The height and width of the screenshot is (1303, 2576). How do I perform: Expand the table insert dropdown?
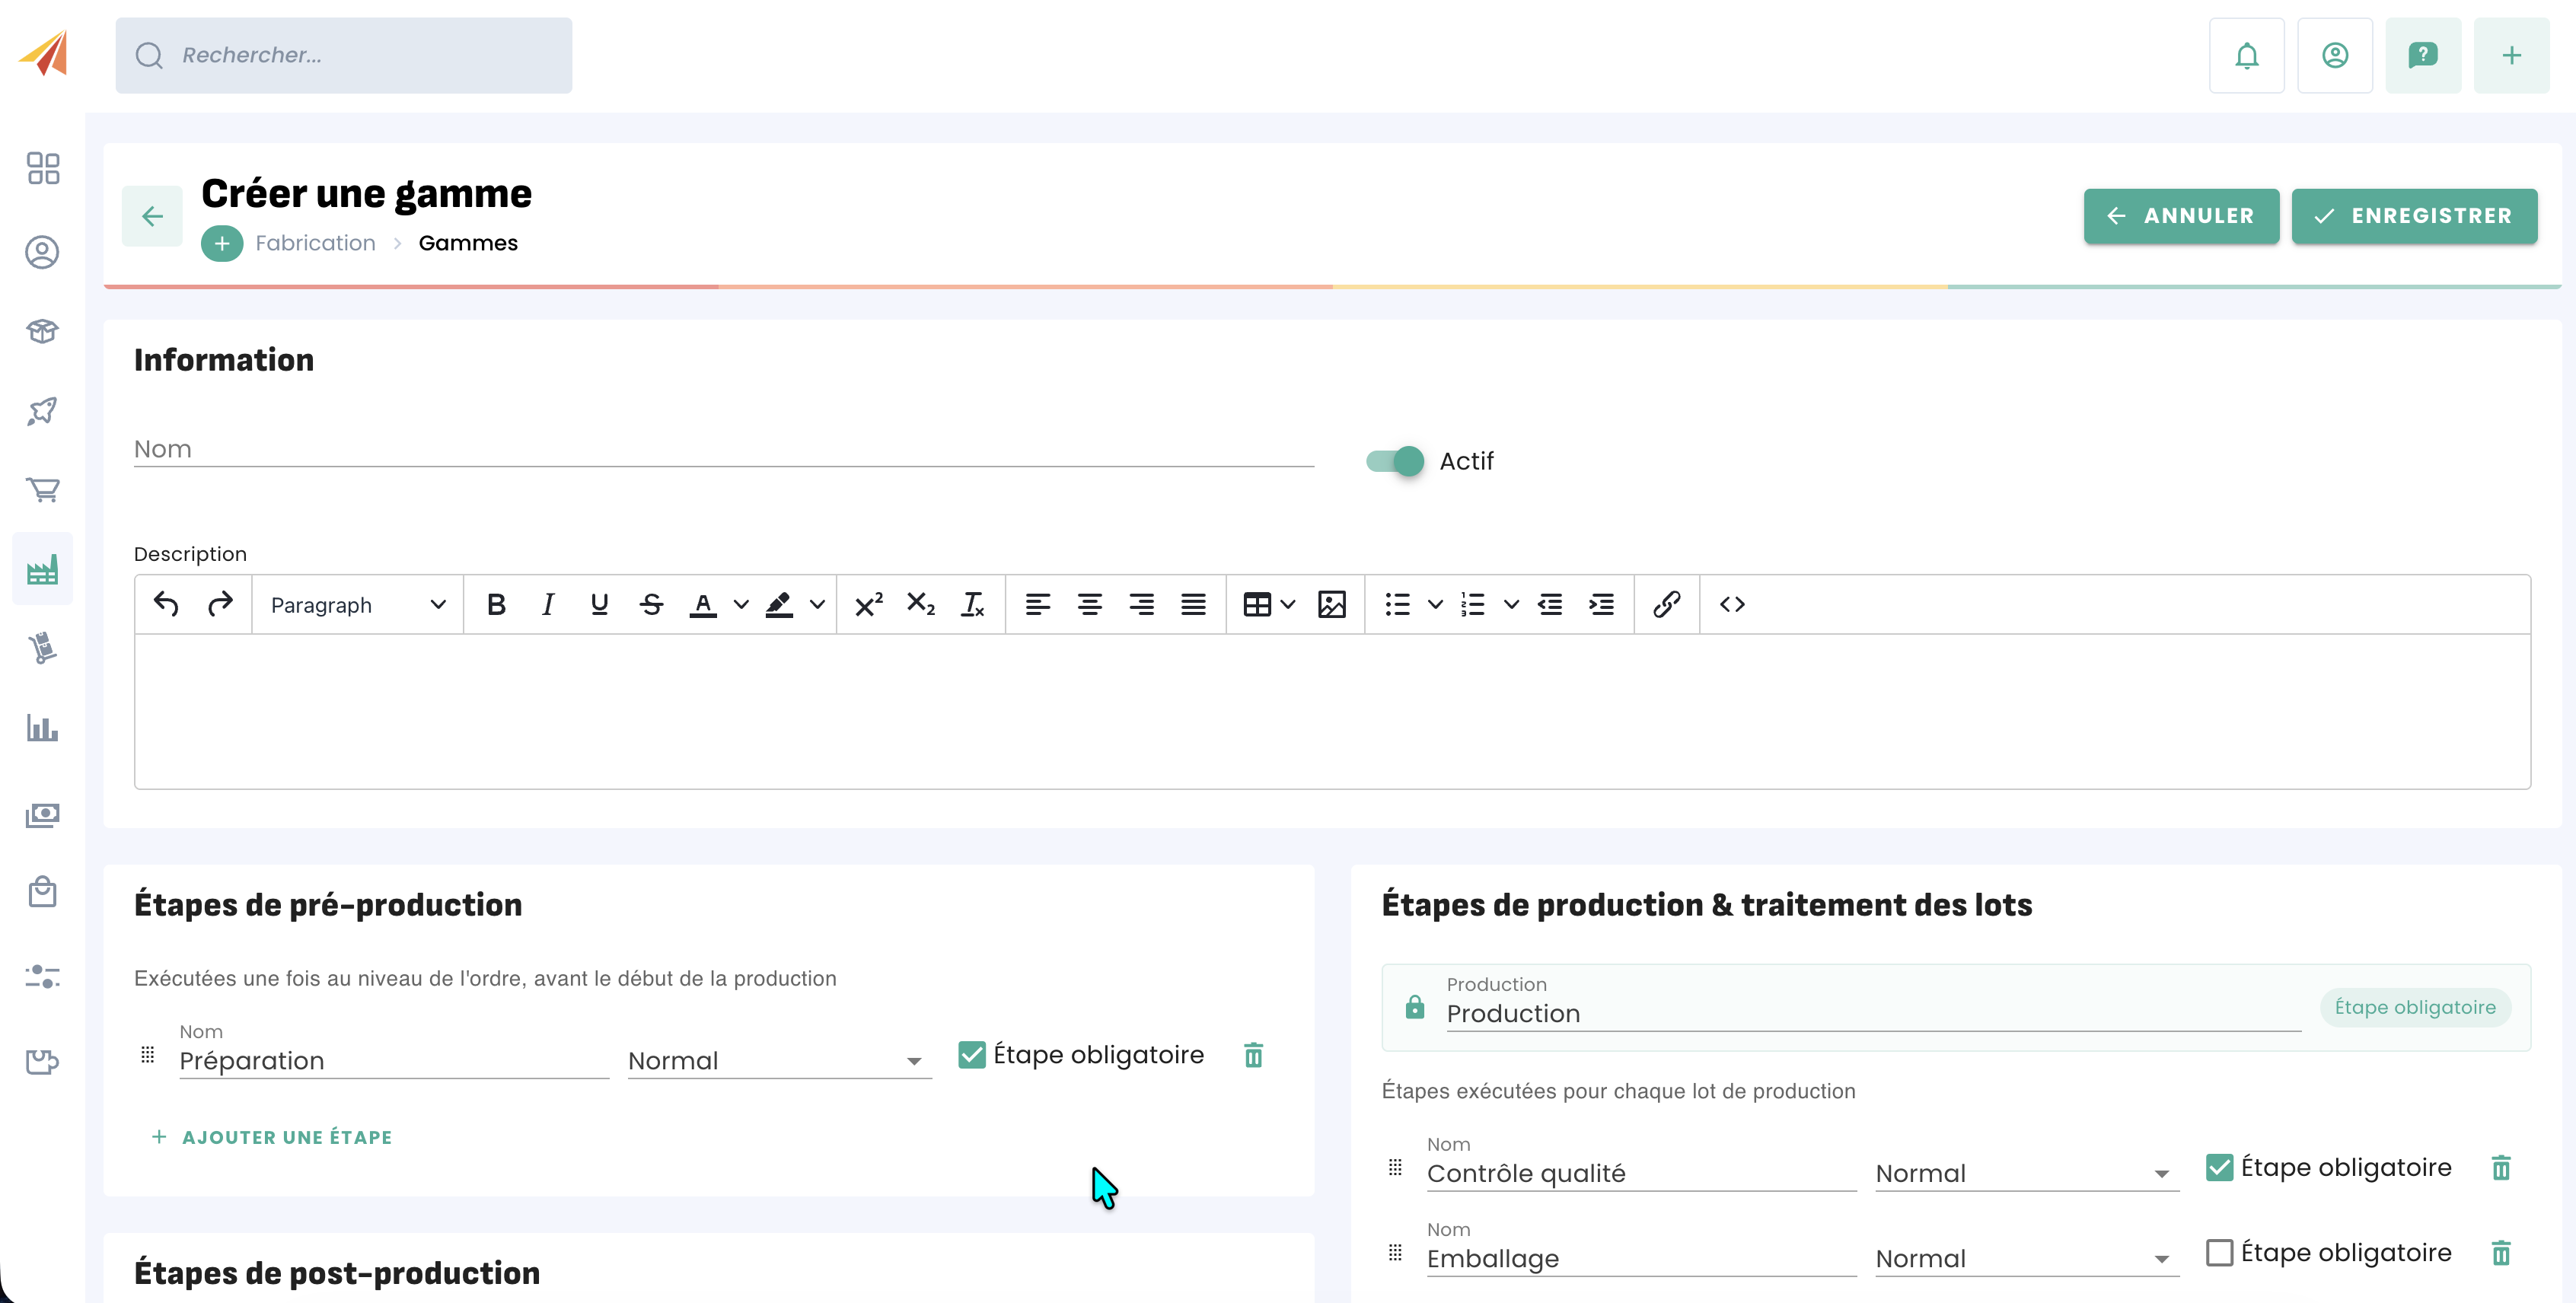tap(1288, 604)
